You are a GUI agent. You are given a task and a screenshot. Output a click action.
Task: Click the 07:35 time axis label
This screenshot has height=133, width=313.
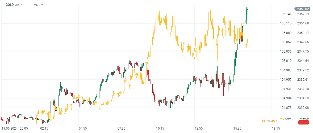coord(121,128)
